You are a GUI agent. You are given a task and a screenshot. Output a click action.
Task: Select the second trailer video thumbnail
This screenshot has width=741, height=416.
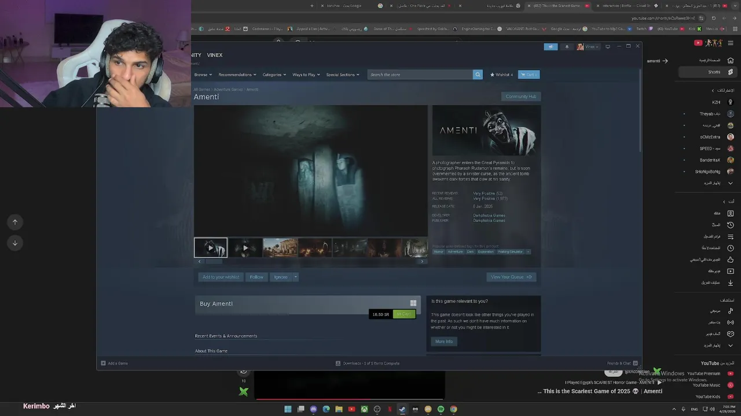pos(245,248)
